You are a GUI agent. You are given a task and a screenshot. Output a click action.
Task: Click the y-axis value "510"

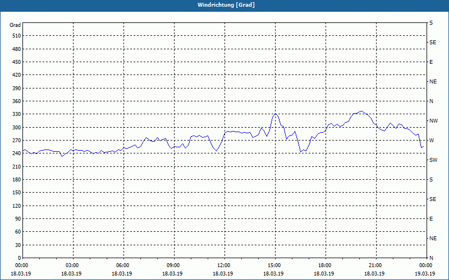pos(17,36)
